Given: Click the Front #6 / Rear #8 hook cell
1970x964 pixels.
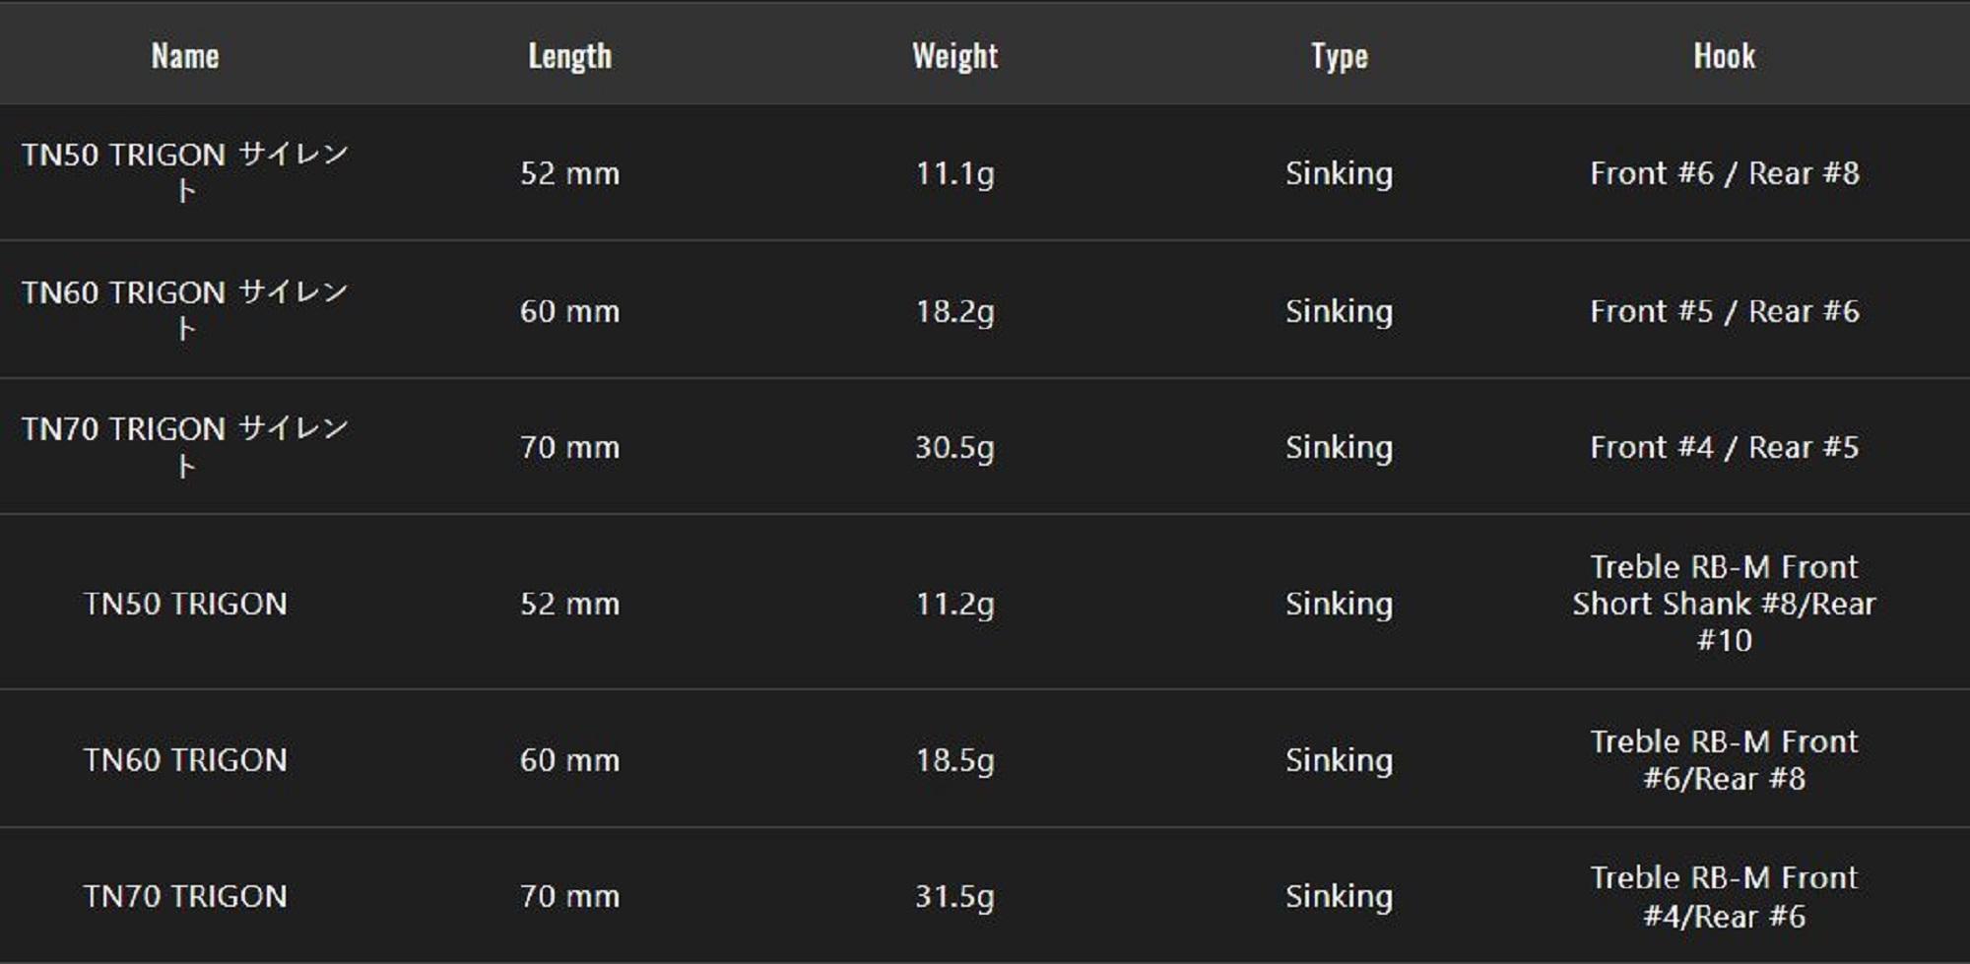Looking at the screenshot, I should pyautogui.click(x=1724, y=173).
